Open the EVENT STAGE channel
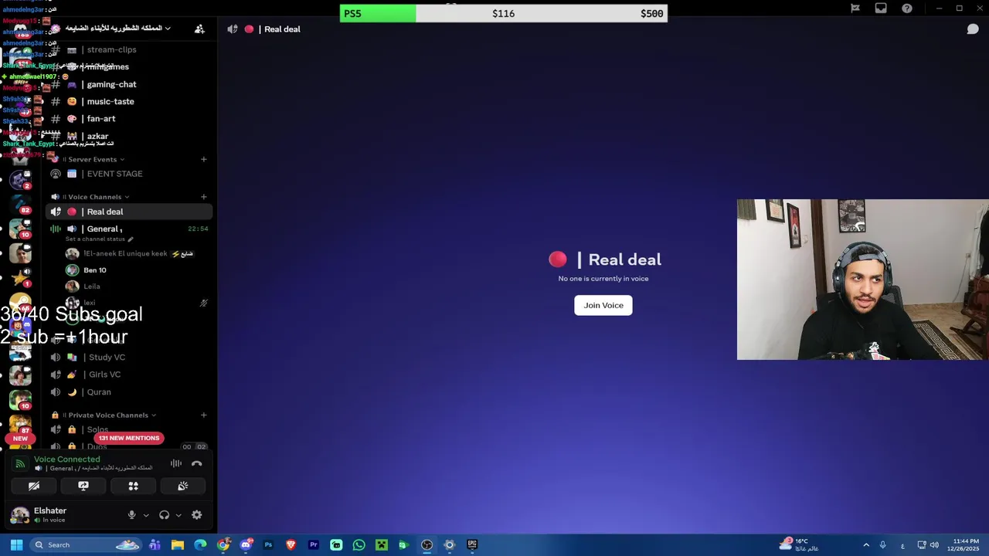This screenshot has height=556, width=989. click(128, 174)
